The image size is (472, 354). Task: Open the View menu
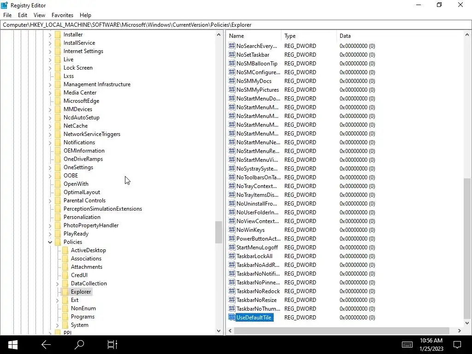(x=40, y=15)
